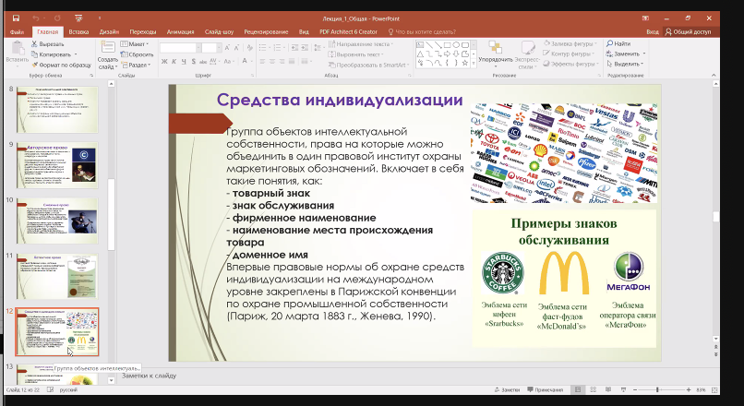Save the presentation with the floppy disk icon

pos(16,18)
